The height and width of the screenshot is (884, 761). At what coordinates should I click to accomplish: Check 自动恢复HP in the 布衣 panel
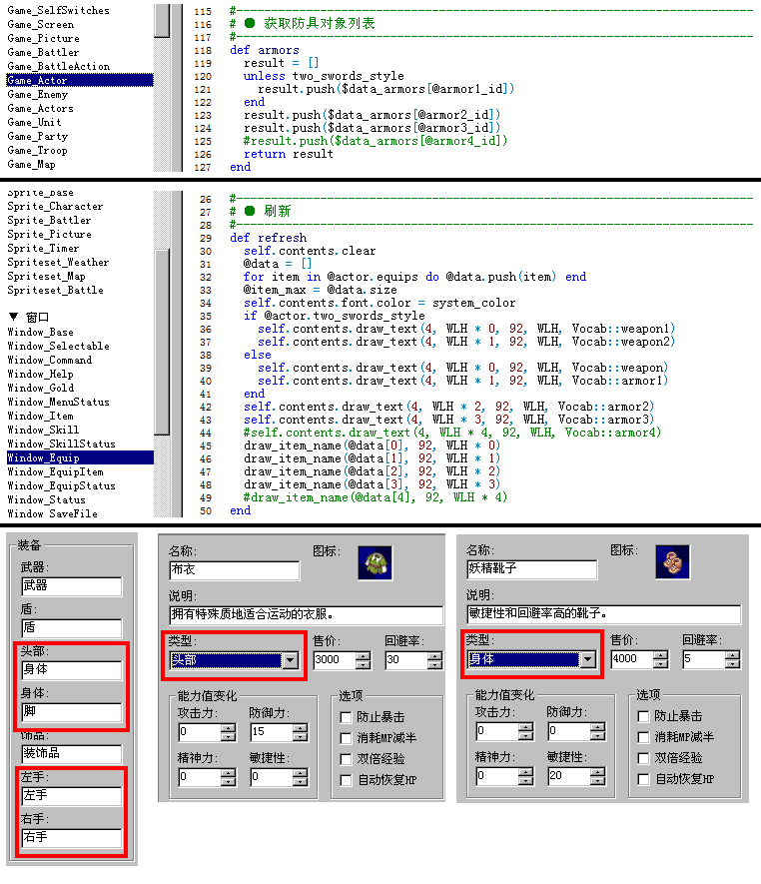tap(347, 780)
